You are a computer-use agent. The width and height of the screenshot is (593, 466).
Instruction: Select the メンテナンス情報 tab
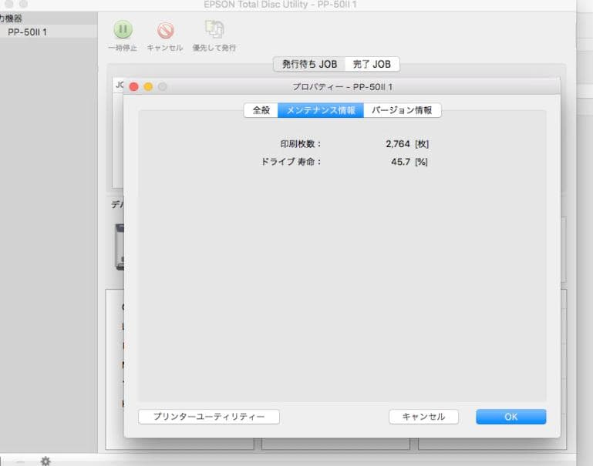(x=321, y=110)
